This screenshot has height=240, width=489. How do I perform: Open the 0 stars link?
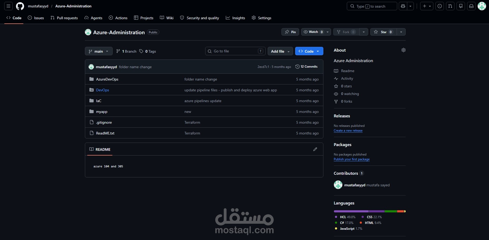click(x=343, y=86)
